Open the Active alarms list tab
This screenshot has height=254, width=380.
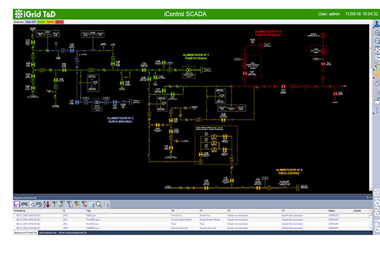(x=47, y=233)
